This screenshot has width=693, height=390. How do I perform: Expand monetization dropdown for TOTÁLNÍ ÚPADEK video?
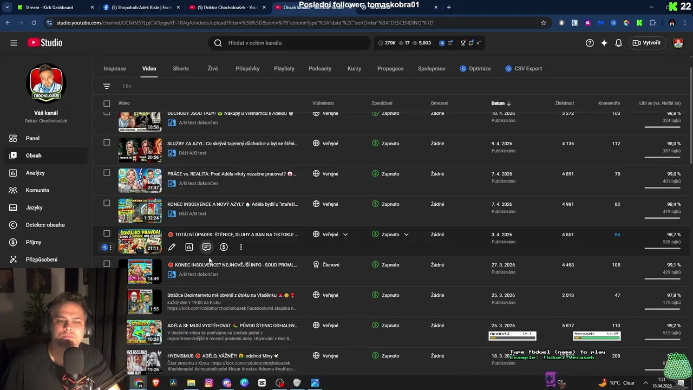coord(406,235)
